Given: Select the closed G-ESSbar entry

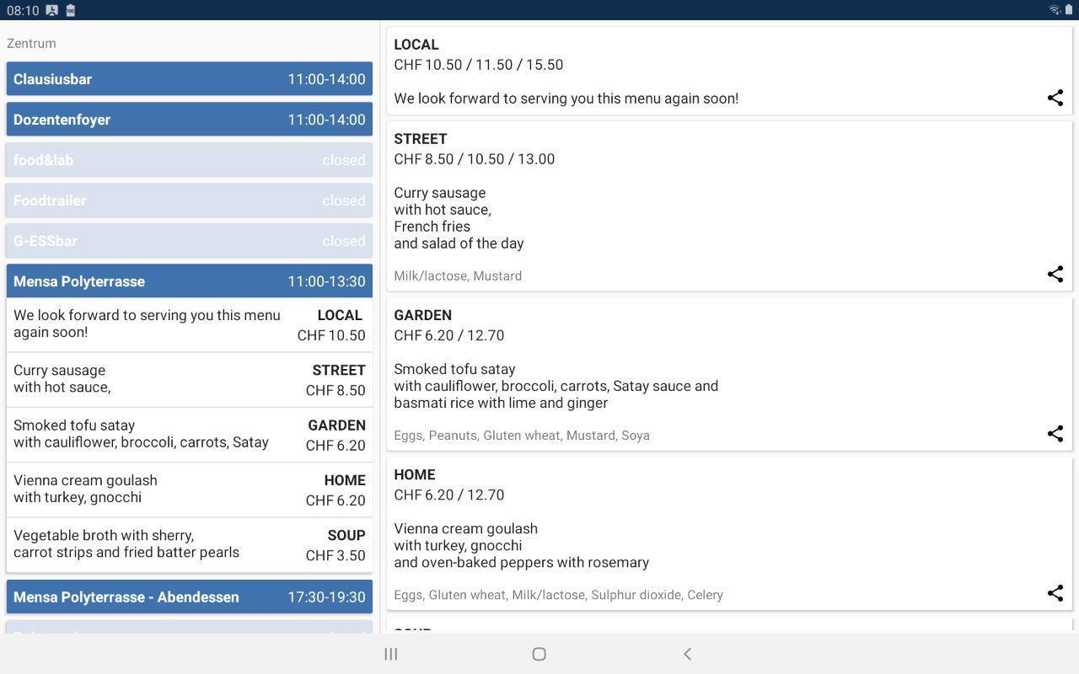Looking at the screenshot, I should pyautogui.click(x=189, y=241).
